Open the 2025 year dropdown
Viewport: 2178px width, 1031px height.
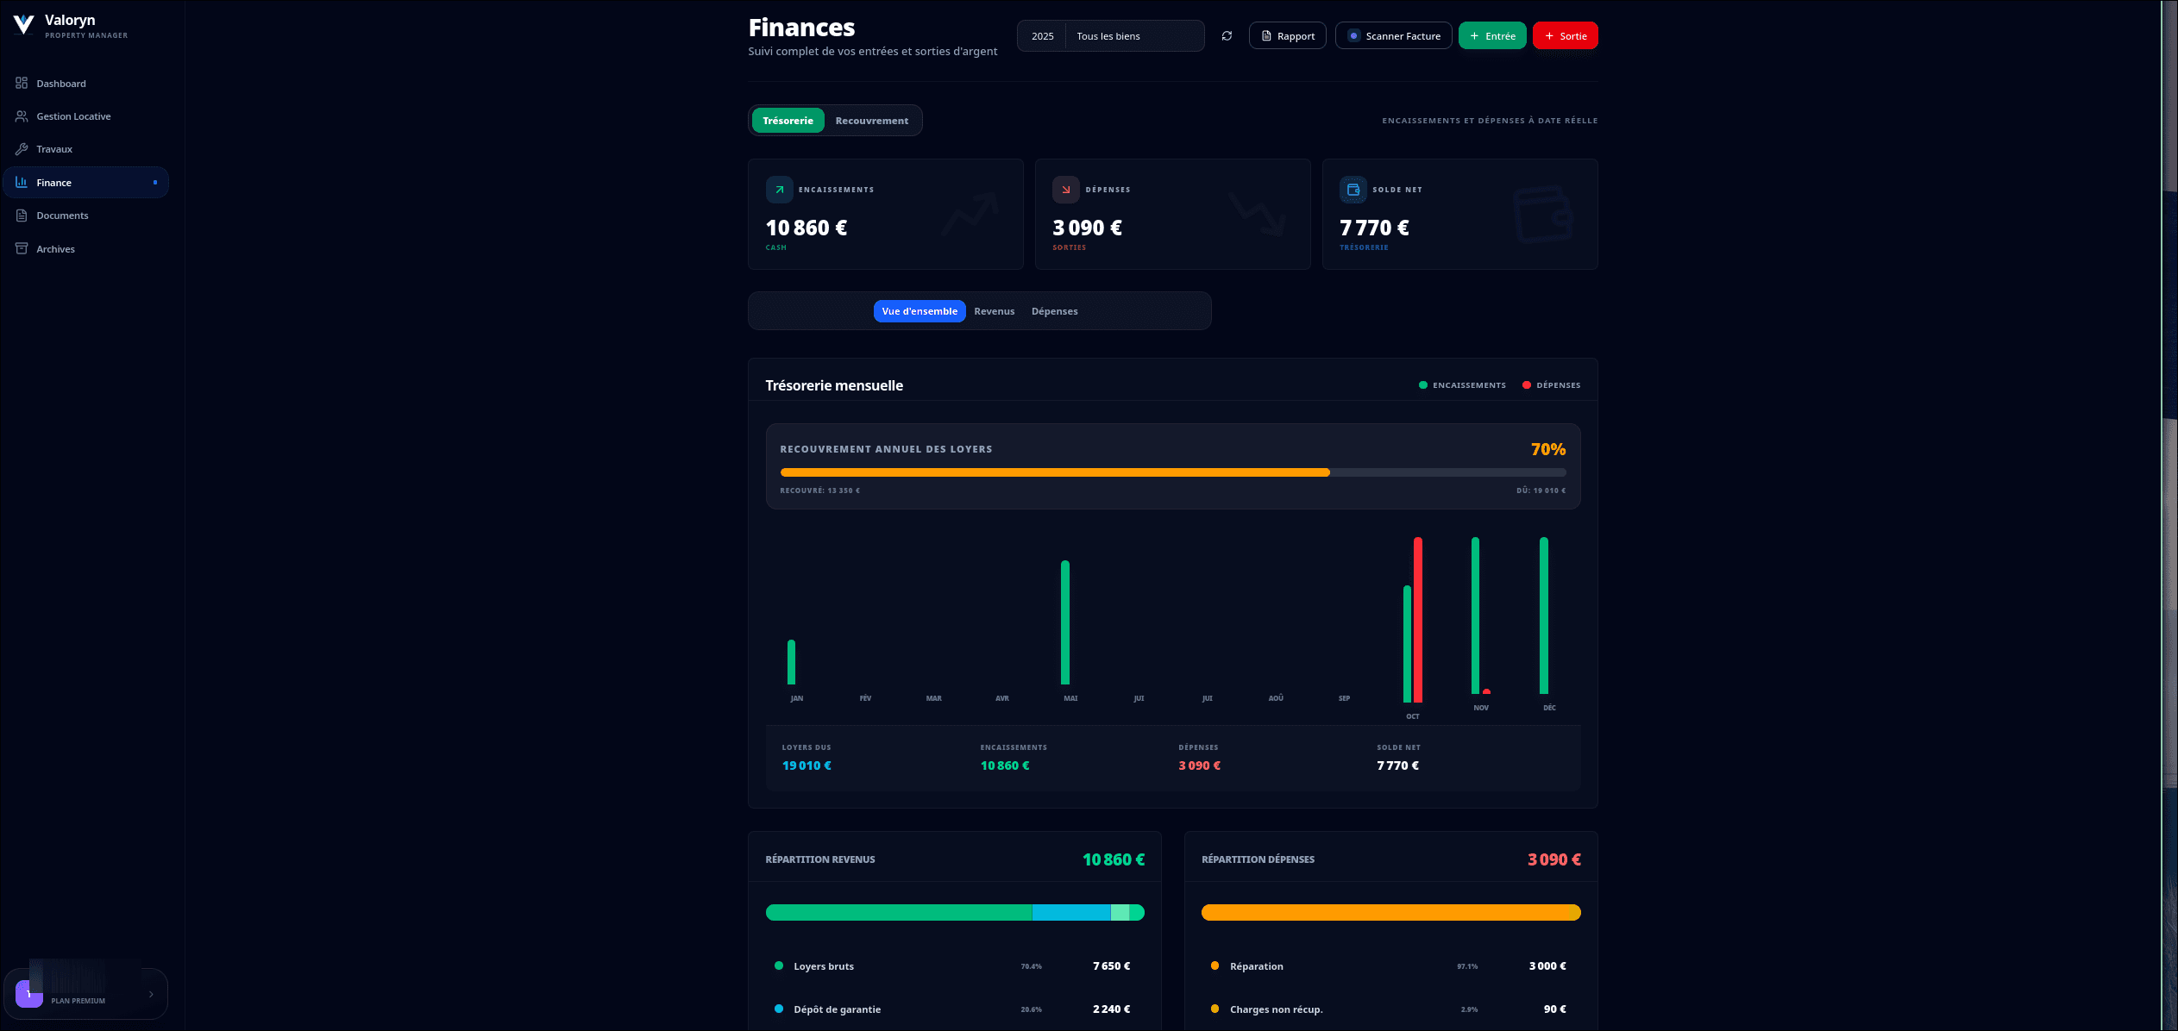click(x=1042, y=36)
